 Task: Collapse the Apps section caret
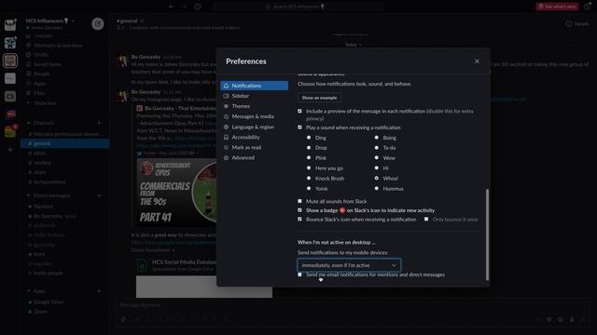[29, 291]
